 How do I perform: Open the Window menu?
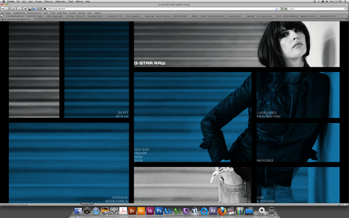tap(80, 2)
